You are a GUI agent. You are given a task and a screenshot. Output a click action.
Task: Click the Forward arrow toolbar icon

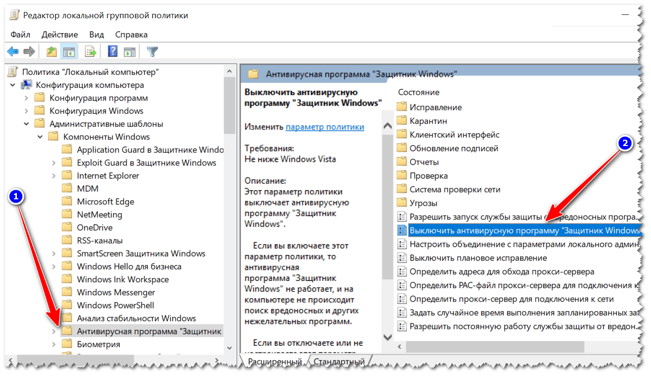pos(29,51)
